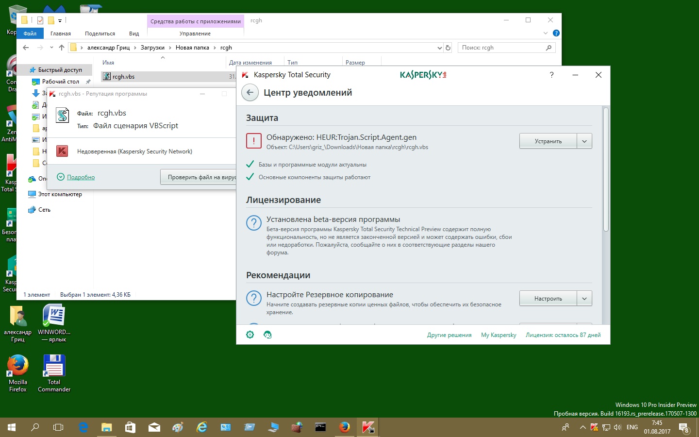Click Новая папка in address breadcrumb
Viewport: 699px width, 437px height.
(192, 48)
